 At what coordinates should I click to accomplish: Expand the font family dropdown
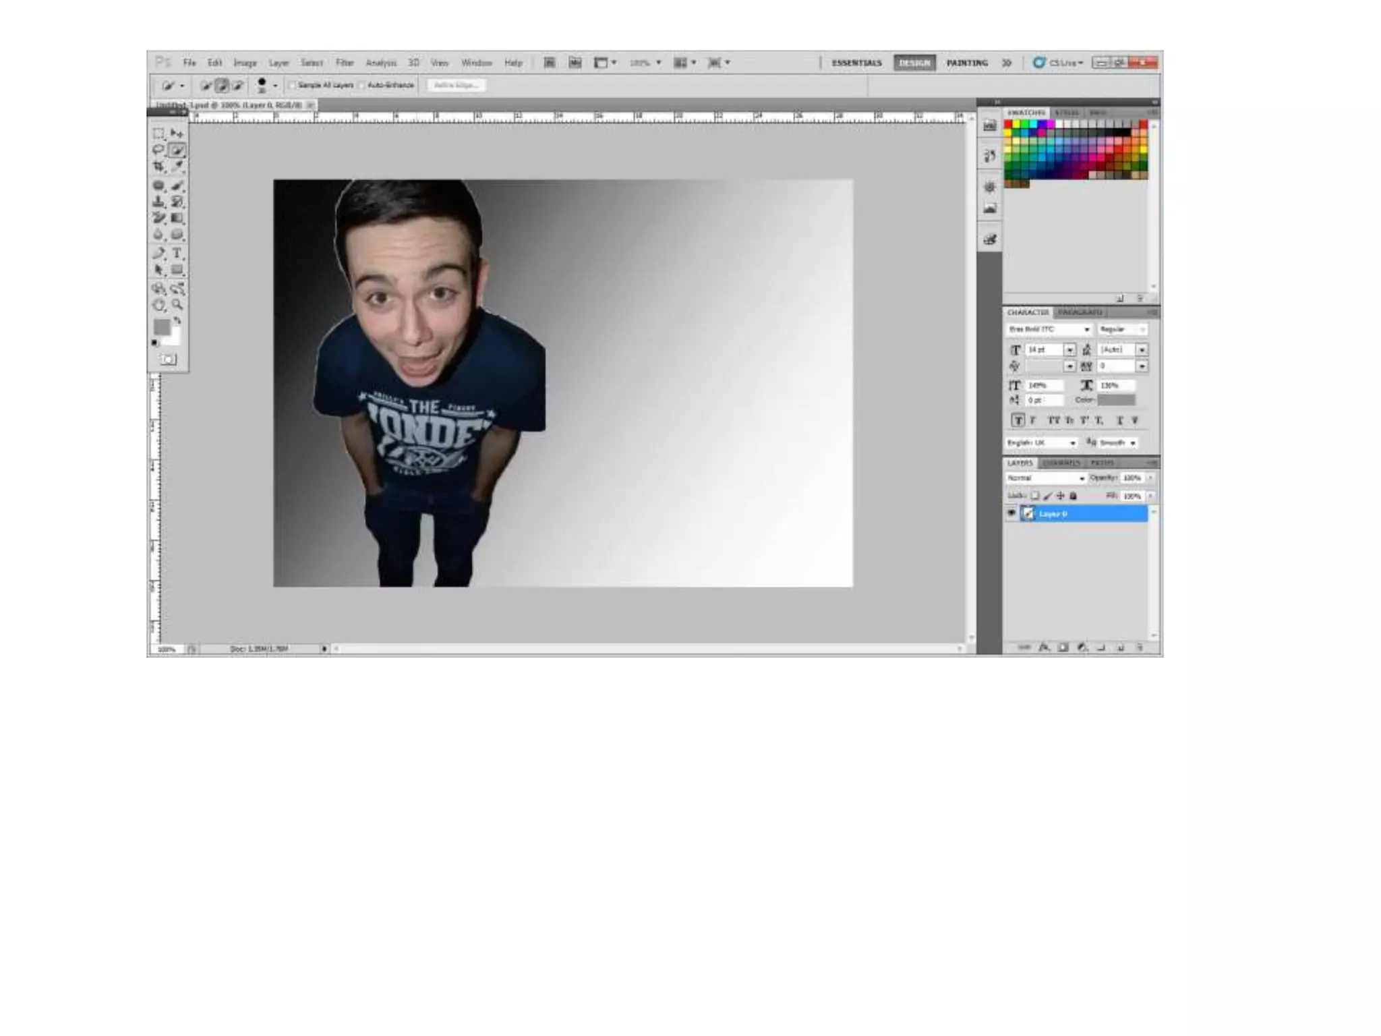click(x=1086, y=329)
